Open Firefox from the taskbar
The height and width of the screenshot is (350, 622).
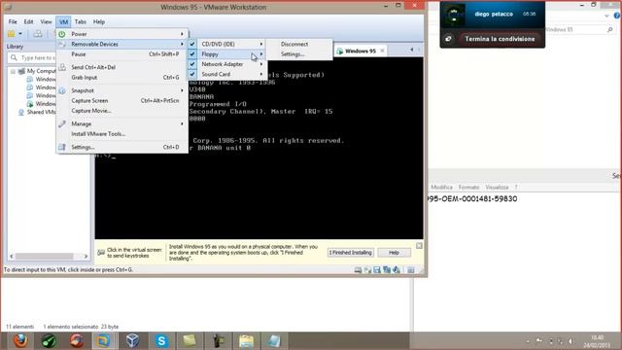pos(20,341)
